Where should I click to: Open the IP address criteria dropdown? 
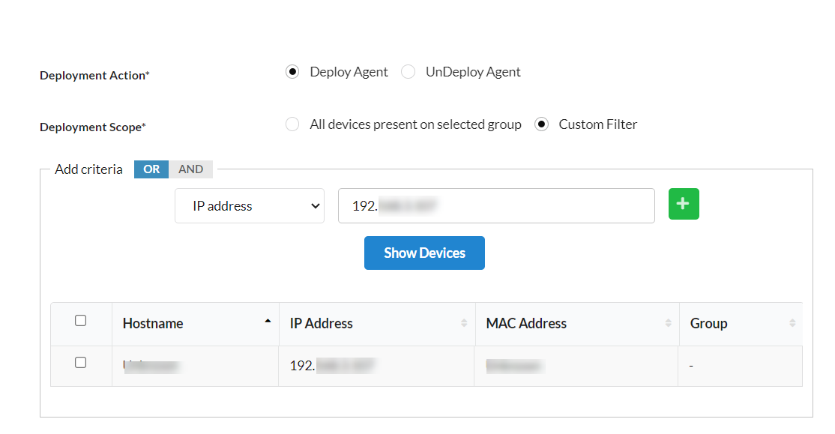pyautogui.click(x=249, y=205)
